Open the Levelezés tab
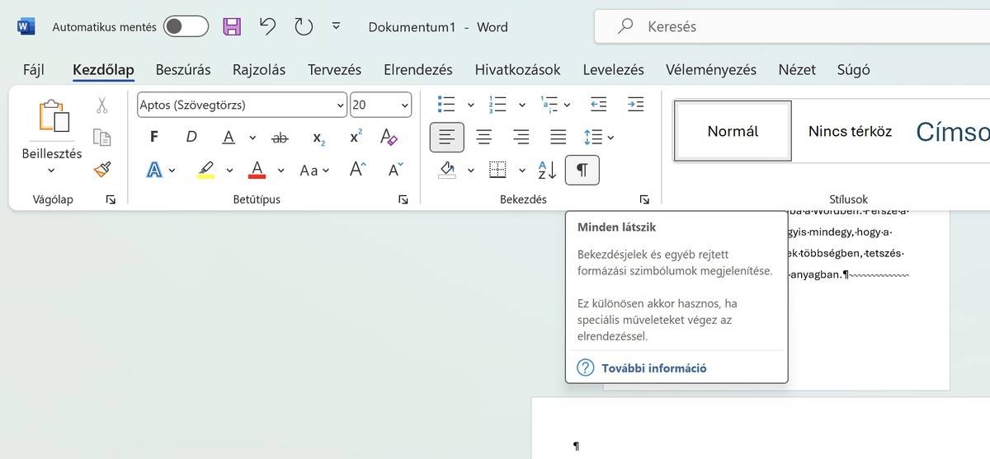This screenshot has height=459, width=990. tap(614, 70)
